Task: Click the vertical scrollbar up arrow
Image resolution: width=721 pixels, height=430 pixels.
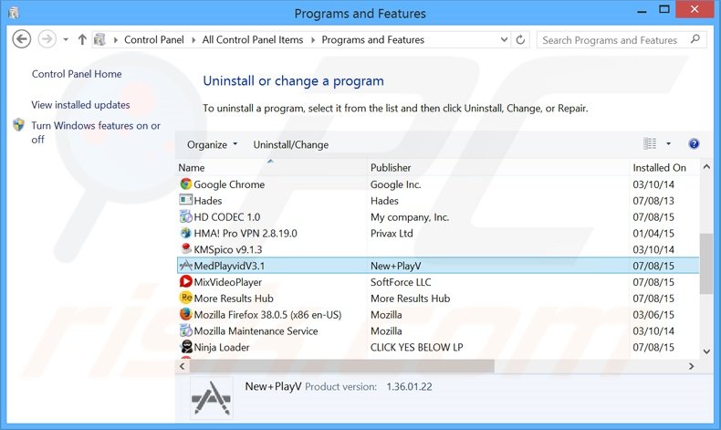Action: [x=706, y=167]
